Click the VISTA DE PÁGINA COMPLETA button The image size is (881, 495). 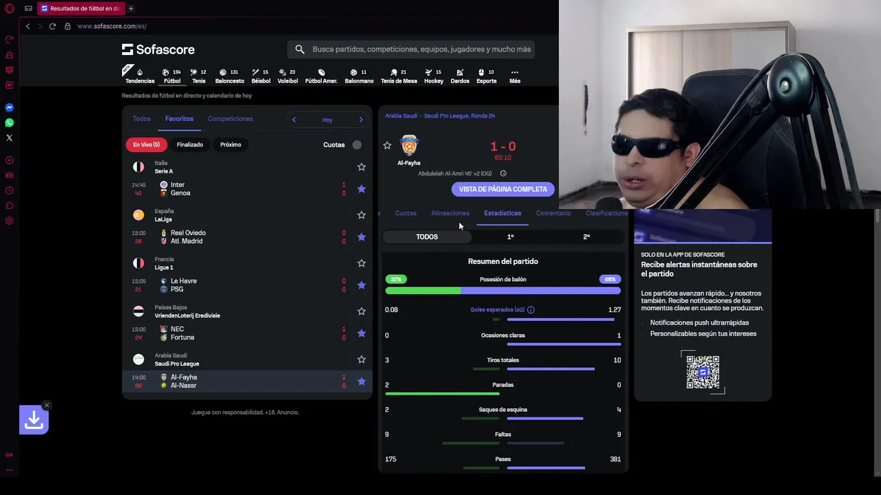tap(503, 189)
